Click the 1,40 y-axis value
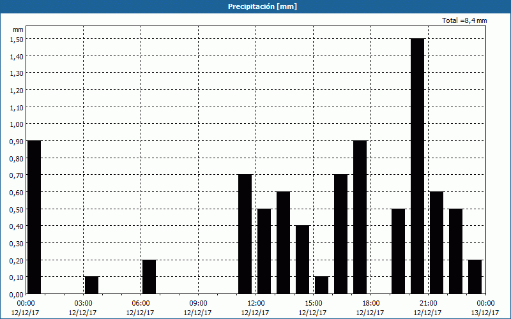This screenshot has width=511, height=319. point(17,56)
